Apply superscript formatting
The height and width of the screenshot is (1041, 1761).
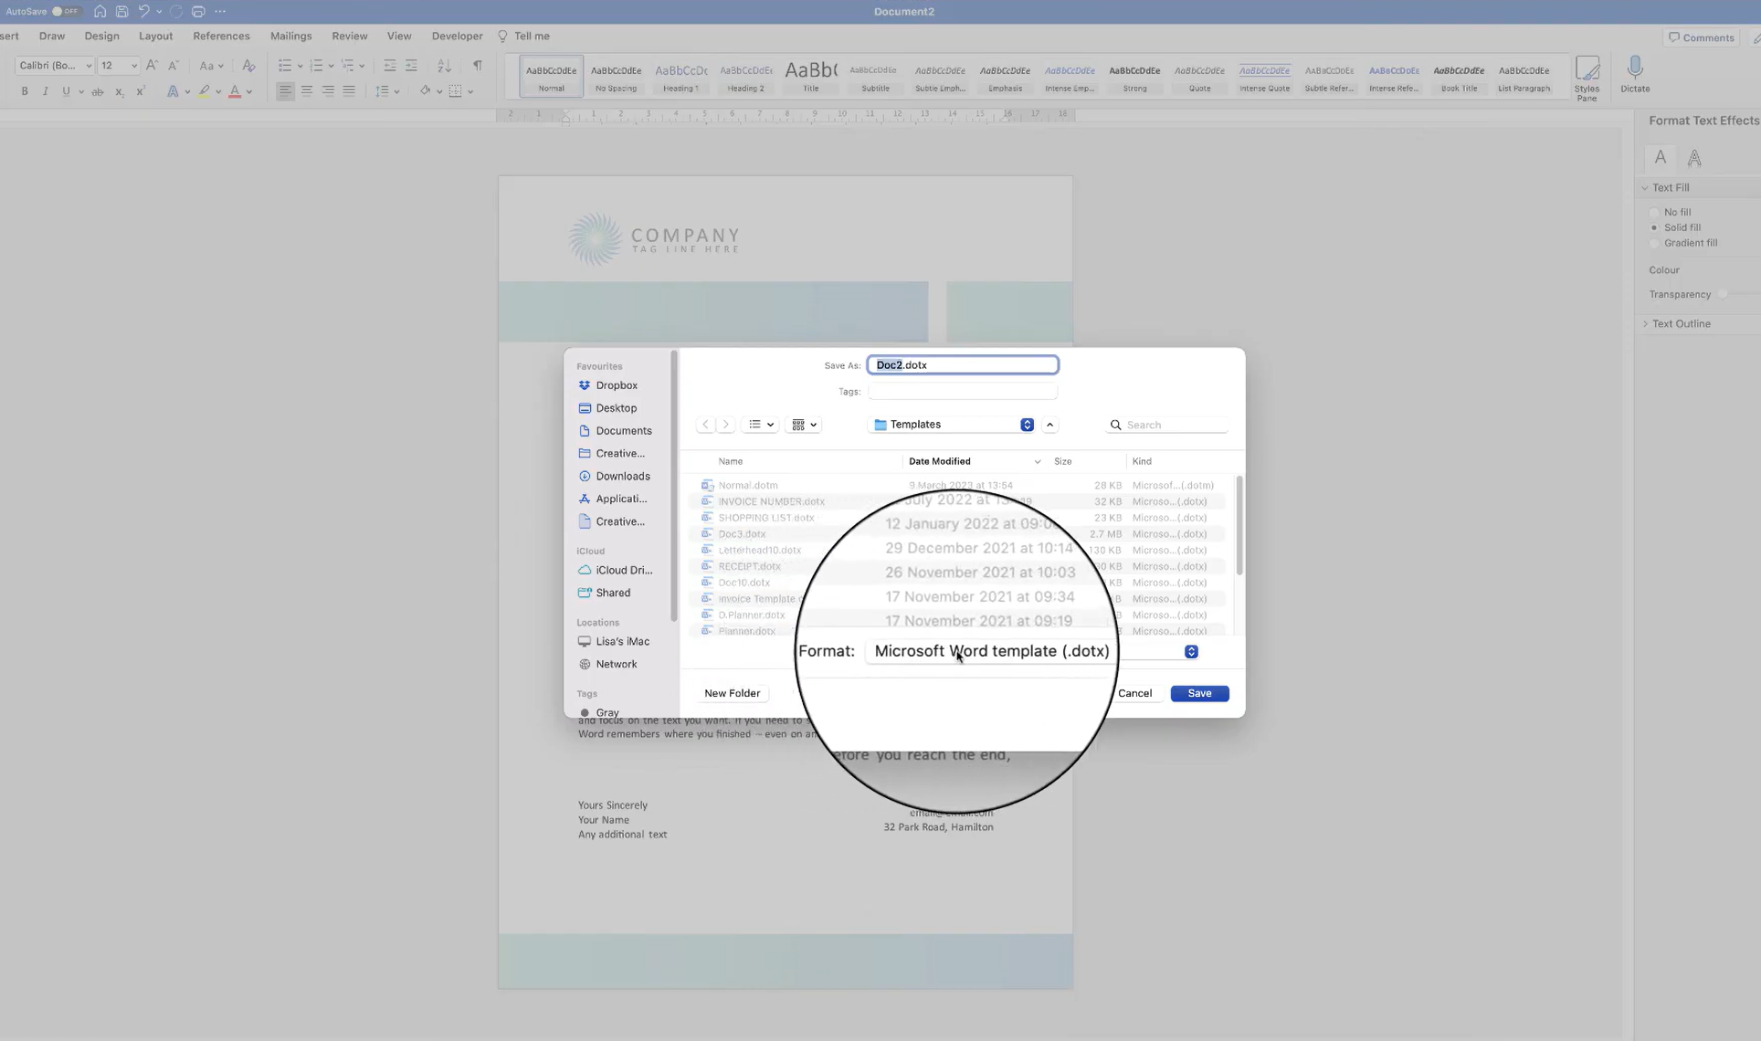tap(140, 91)
